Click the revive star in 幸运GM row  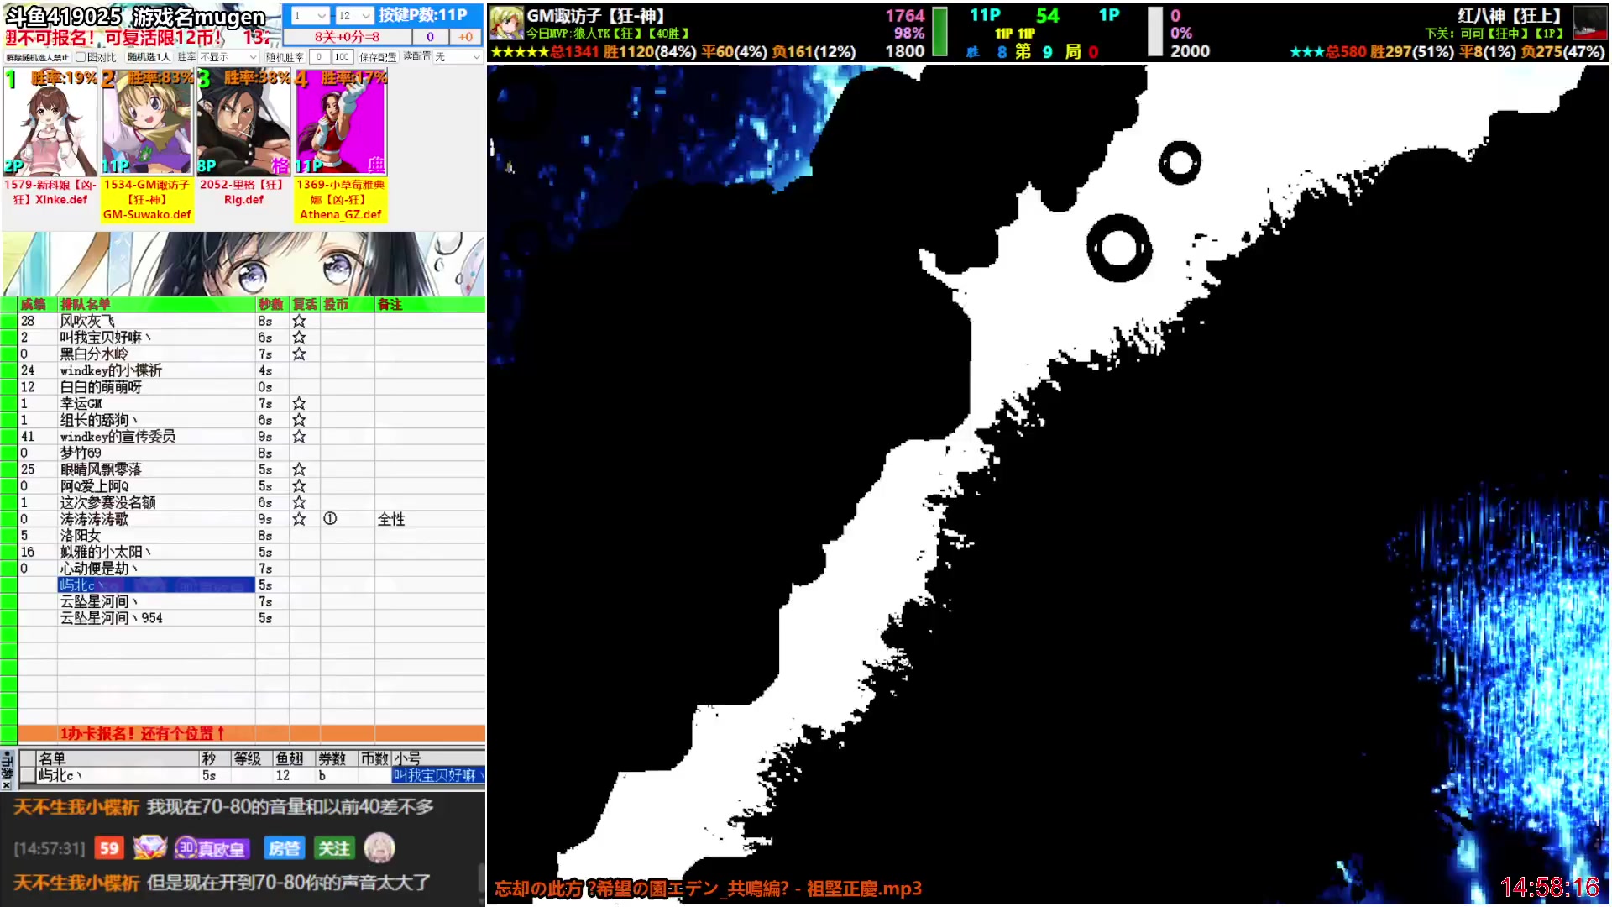[299, 404]
